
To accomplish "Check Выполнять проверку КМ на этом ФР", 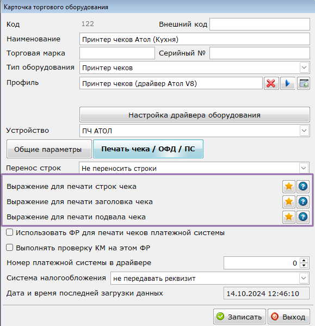I will point(10,248).
